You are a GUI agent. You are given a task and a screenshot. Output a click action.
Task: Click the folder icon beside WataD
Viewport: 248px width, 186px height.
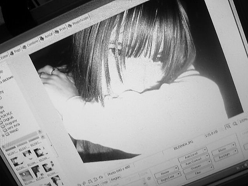[7, 134]
